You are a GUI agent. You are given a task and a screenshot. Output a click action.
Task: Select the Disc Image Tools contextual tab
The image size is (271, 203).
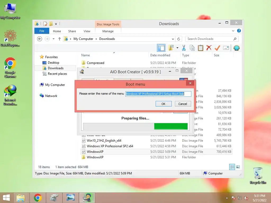108,24
